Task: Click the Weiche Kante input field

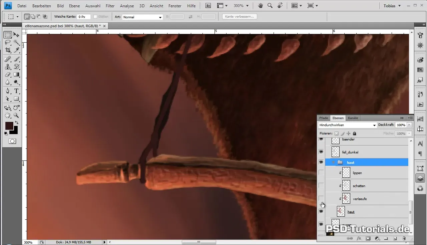Action: tap(84, 17)
